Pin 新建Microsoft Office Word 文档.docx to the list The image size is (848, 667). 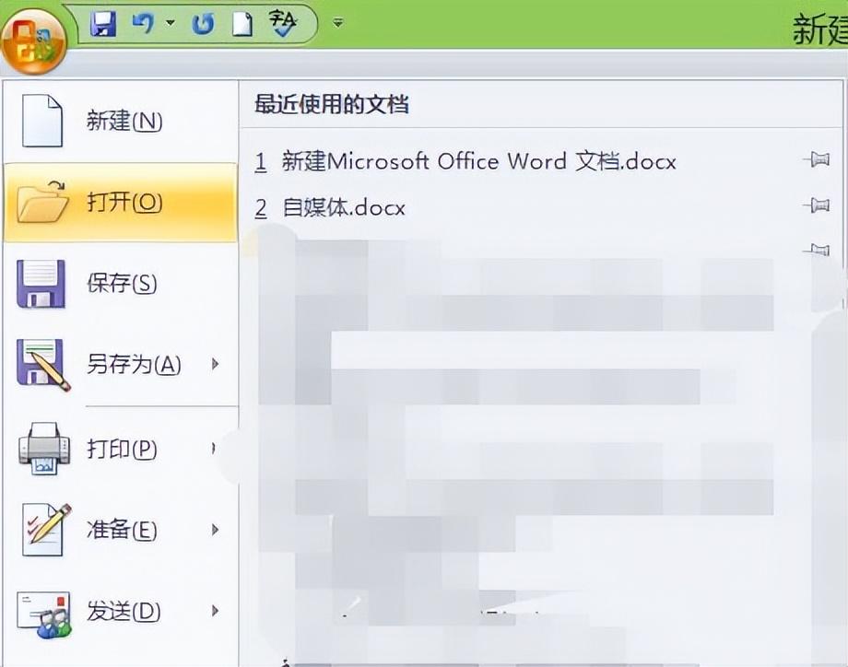coord(817,159)
